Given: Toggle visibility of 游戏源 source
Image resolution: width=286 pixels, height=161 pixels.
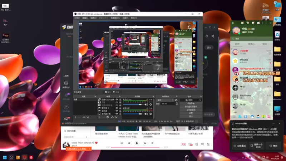Looking at the screenshot, I should [117, 111].
